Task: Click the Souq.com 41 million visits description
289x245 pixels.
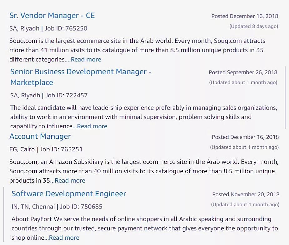Action: tap(137, 50)
